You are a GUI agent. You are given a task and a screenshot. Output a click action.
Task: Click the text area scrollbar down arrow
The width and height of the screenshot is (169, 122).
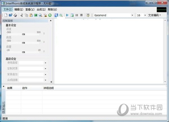click(165, 82)
